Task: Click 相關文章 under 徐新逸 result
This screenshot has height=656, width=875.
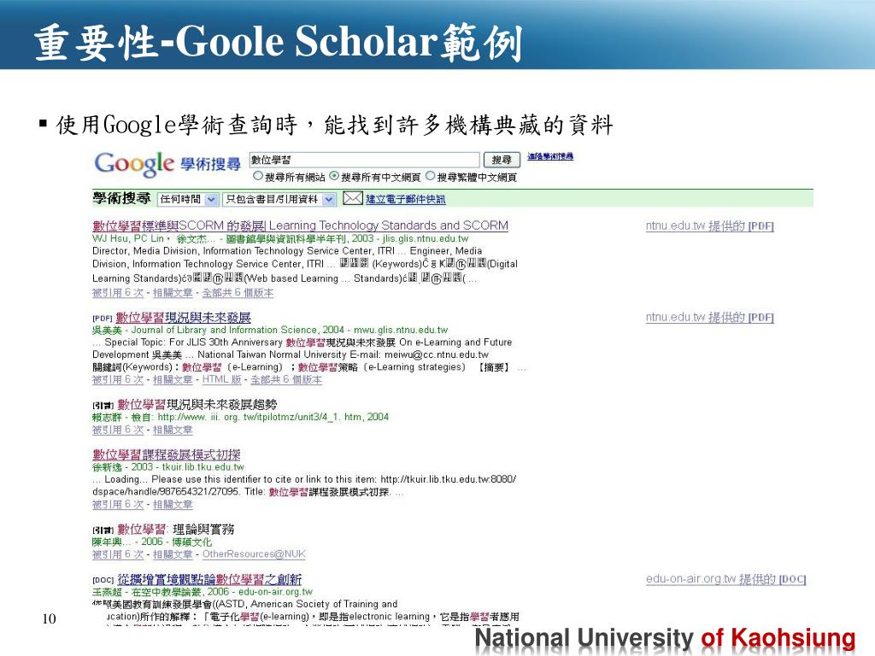Action: pyautogui.click(x=173, y=505)
